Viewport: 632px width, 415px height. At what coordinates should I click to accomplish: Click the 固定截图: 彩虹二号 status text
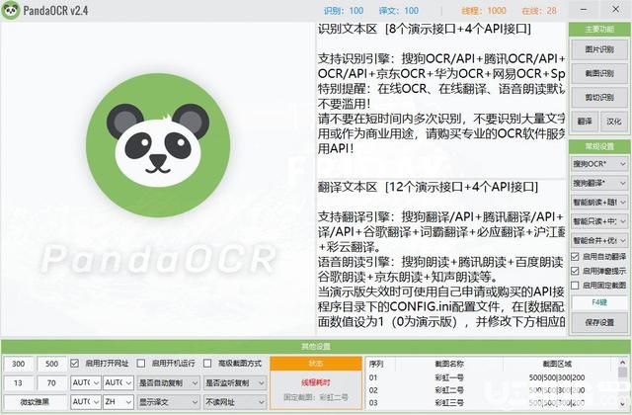(x=316, y=397)
